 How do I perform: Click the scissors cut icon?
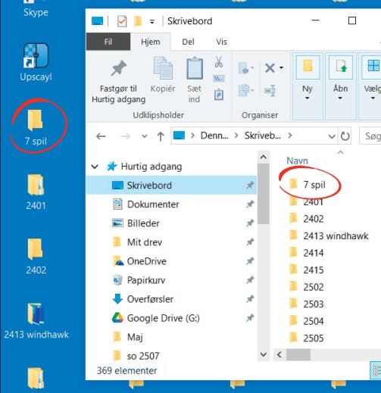[219, 61]
